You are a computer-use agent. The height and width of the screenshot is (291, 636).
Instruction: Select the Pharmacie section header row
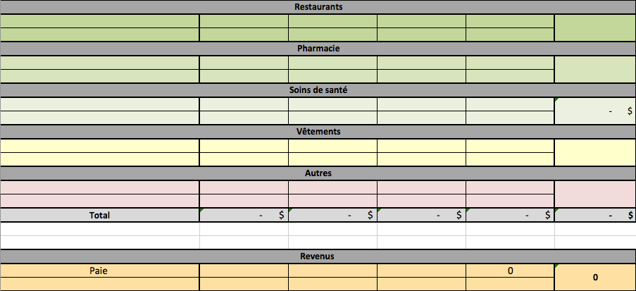[317, 49]
